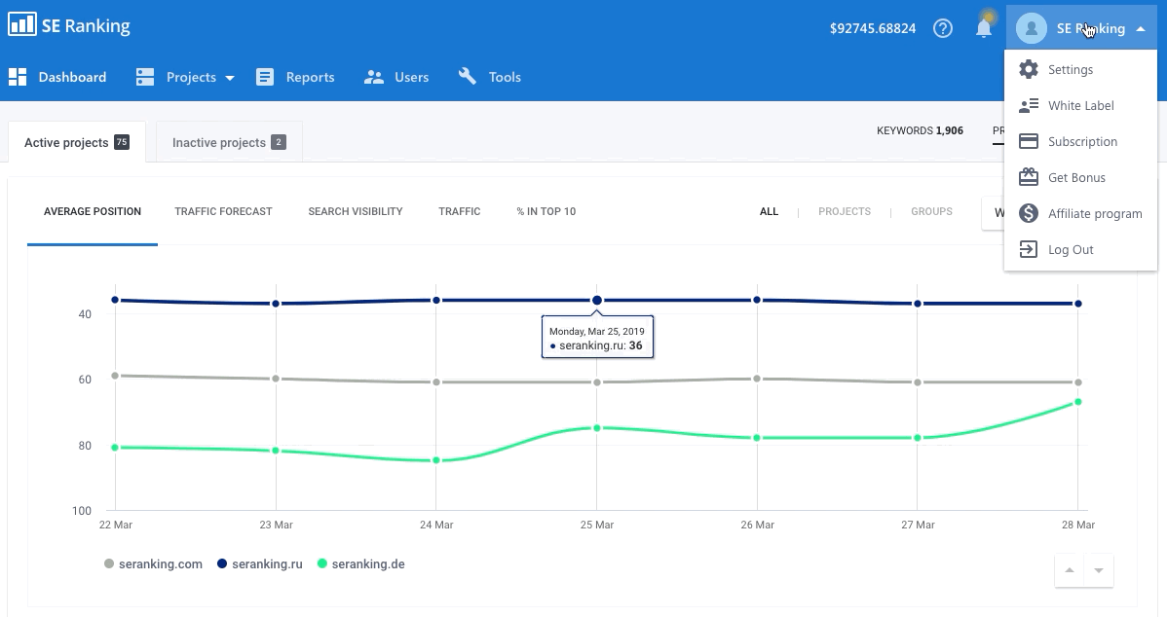Click the Get Bonus gift icon

(x=1029, y=177)
